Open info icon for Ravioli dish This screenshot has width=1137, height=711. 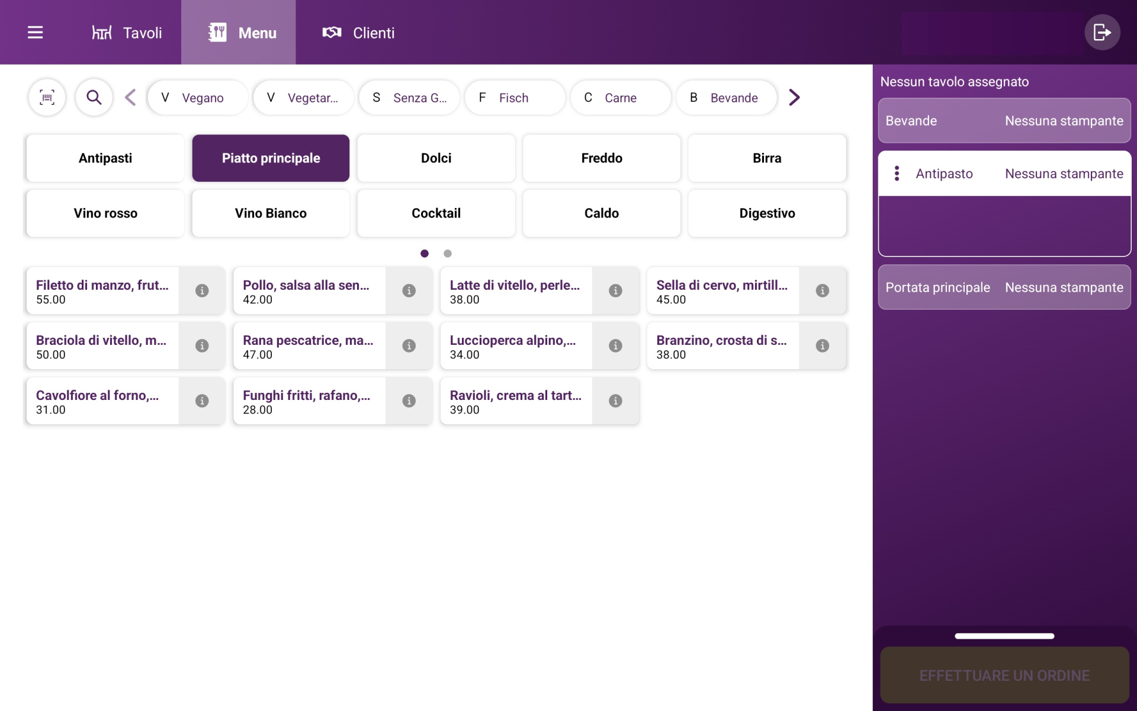pos(615,401)
